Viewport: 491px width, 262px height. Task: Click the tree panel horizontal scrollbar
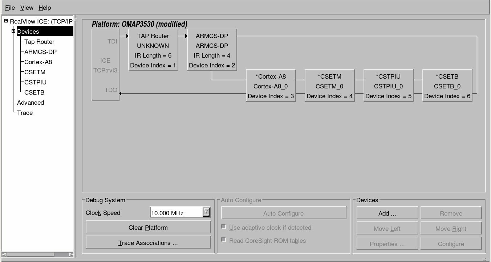pos(38,254)
